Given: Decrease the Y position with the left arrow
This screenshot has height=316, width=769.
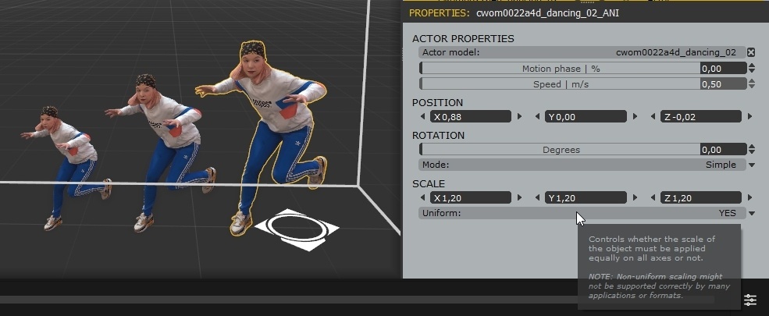Looking at the screenshot, I should [537, 116].
